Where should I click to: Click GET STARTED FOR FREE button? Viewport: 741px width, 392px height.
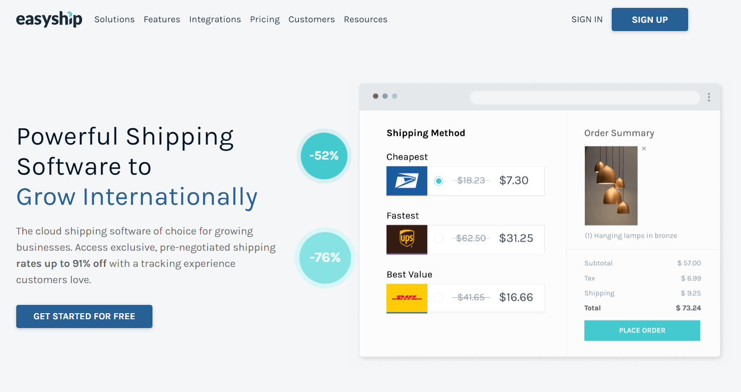click(x=84, y=316)
